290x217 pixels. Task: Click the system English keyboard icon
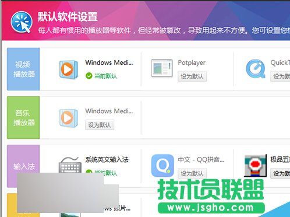pos(70,164)
